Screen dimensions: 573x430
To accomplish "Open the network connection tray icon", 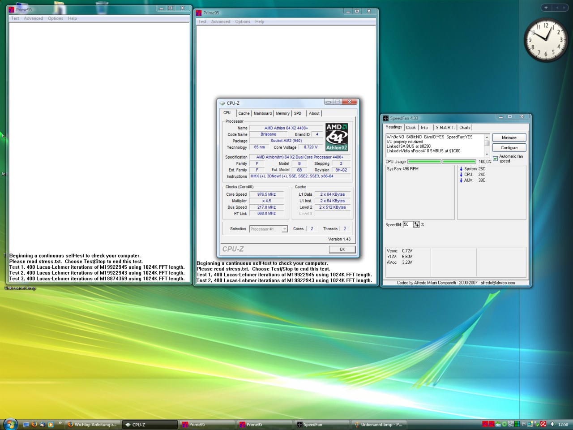I will (530, 424).
